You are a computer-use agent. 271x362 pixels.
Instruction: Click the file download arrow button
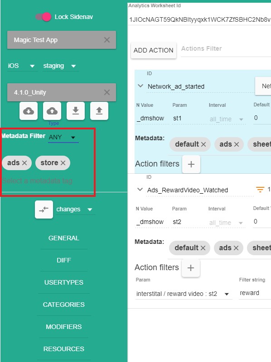point(76,111)
